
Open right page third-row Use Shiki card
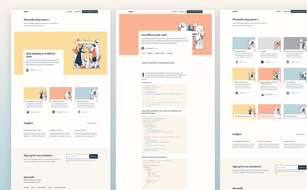click(x=270, y=111)
